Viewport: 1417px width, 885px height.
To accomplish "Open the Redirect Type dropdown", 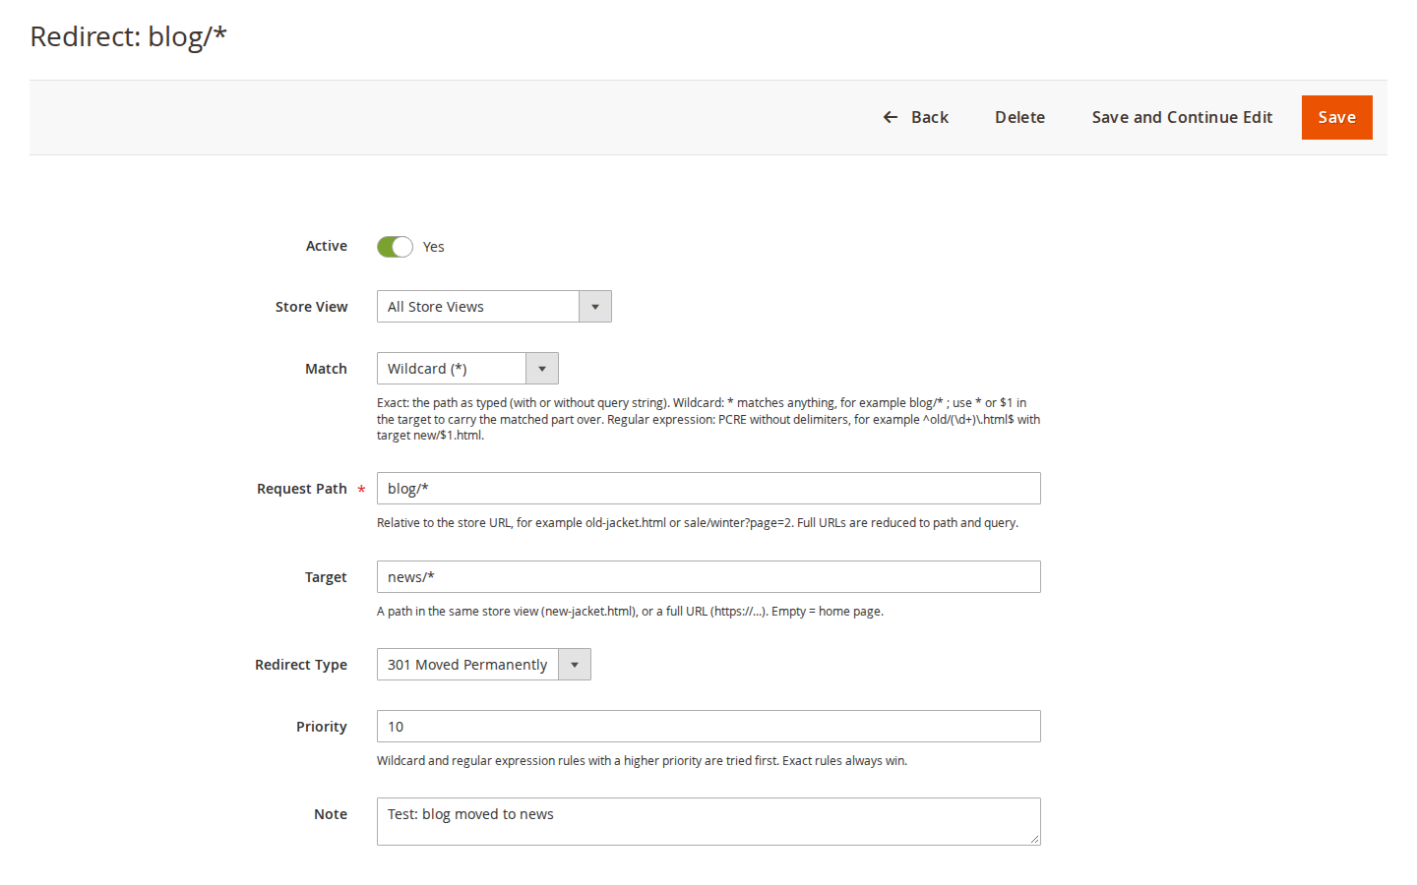I will [484, 665].
